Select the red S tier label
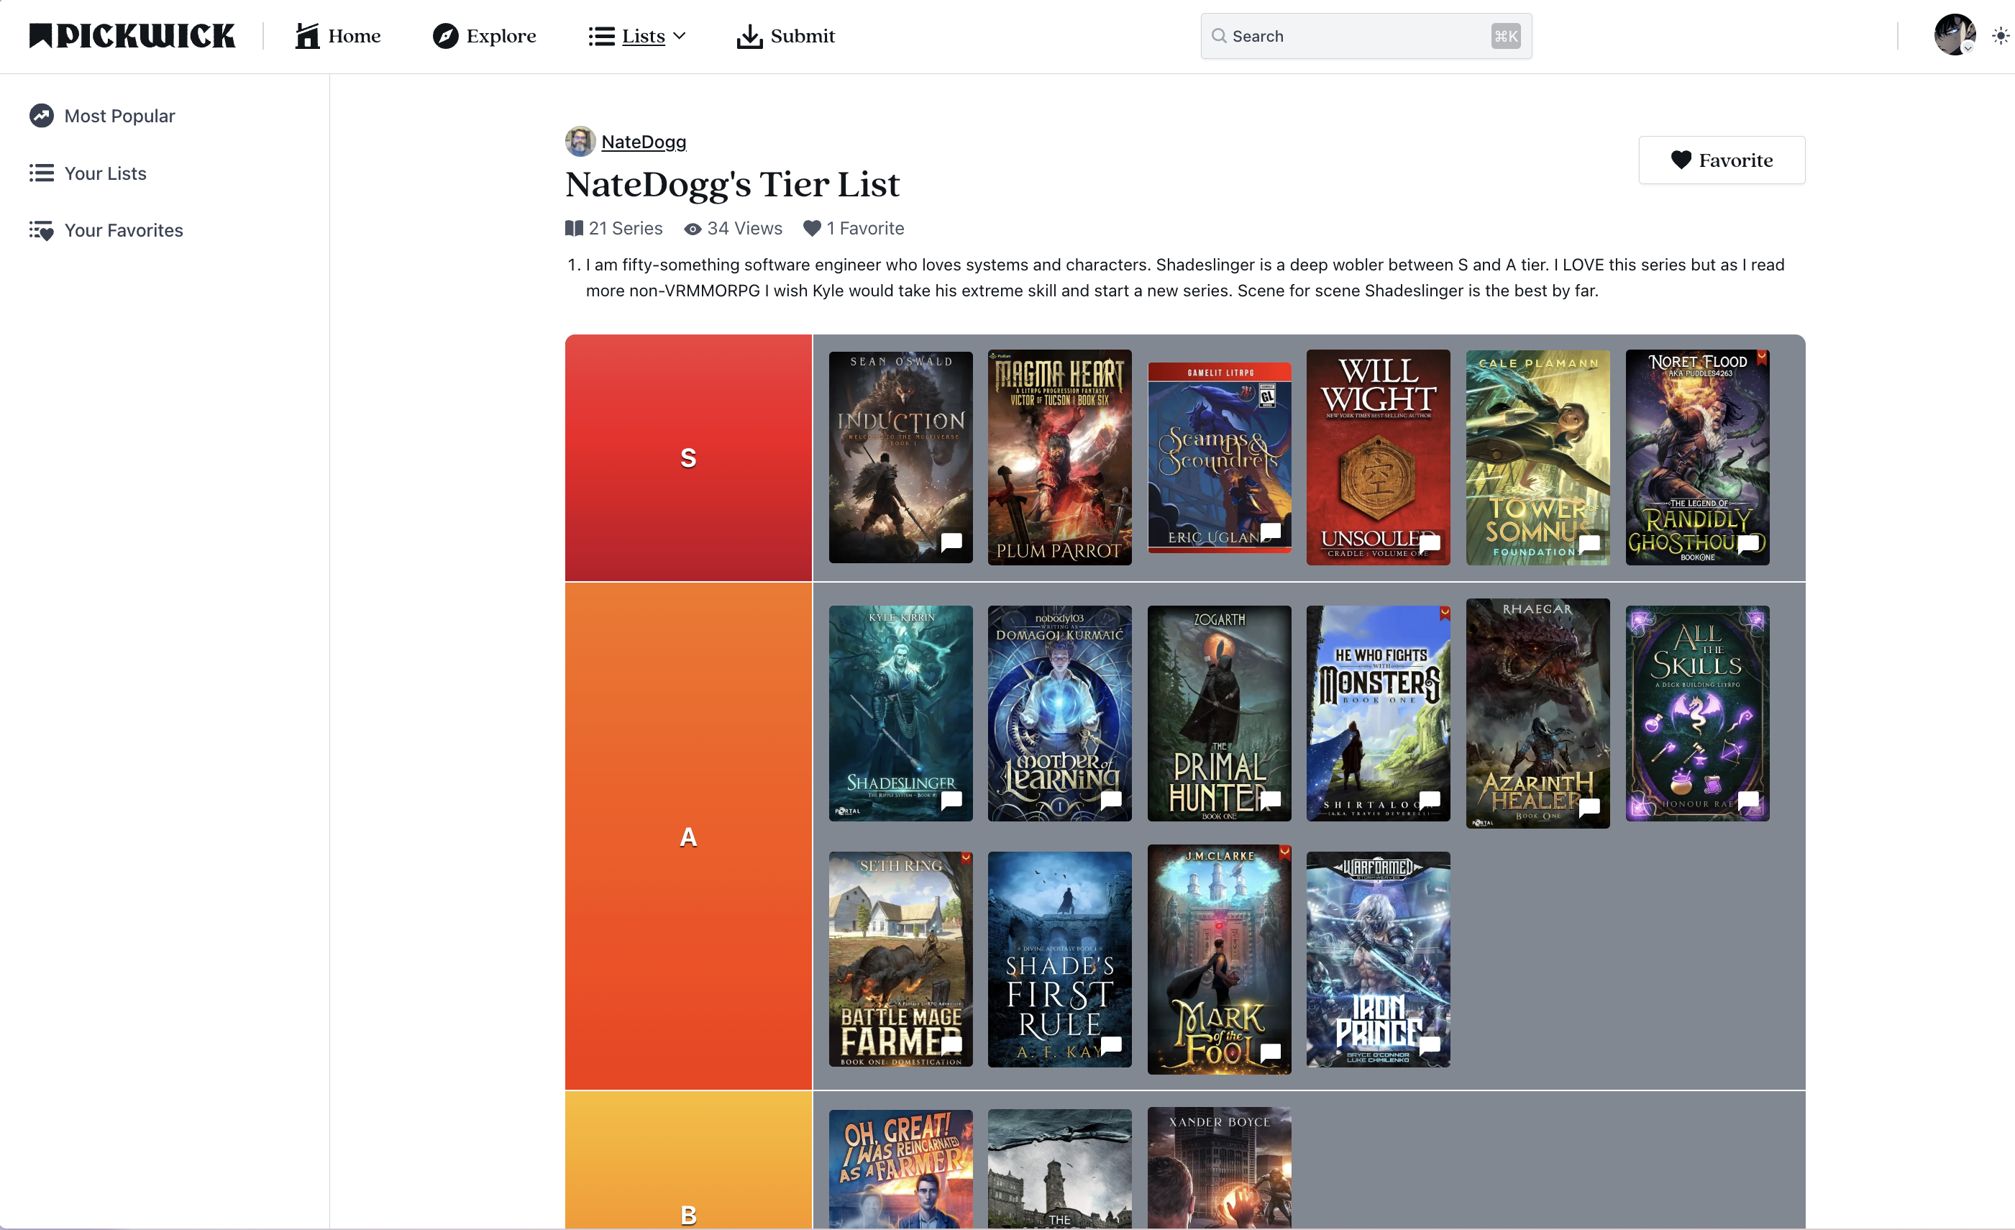2015x1230 pixels. click(x=689, y=458)
